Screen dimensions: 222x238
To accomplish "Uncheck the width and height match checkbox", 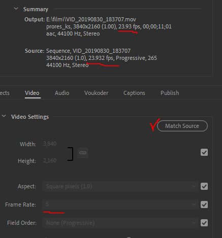I will [204, 152].
